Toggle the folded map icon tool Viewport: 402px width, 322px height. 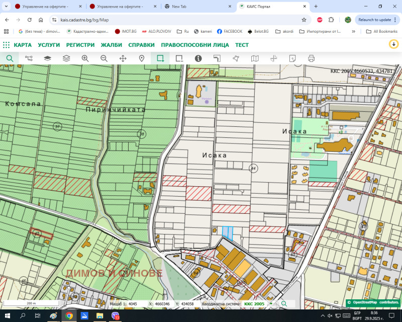pyautogui.click(x=255, y=58)
